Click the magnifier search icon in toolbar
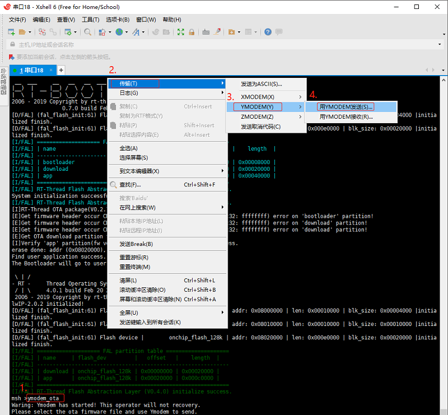 click(x=88, y=32)
